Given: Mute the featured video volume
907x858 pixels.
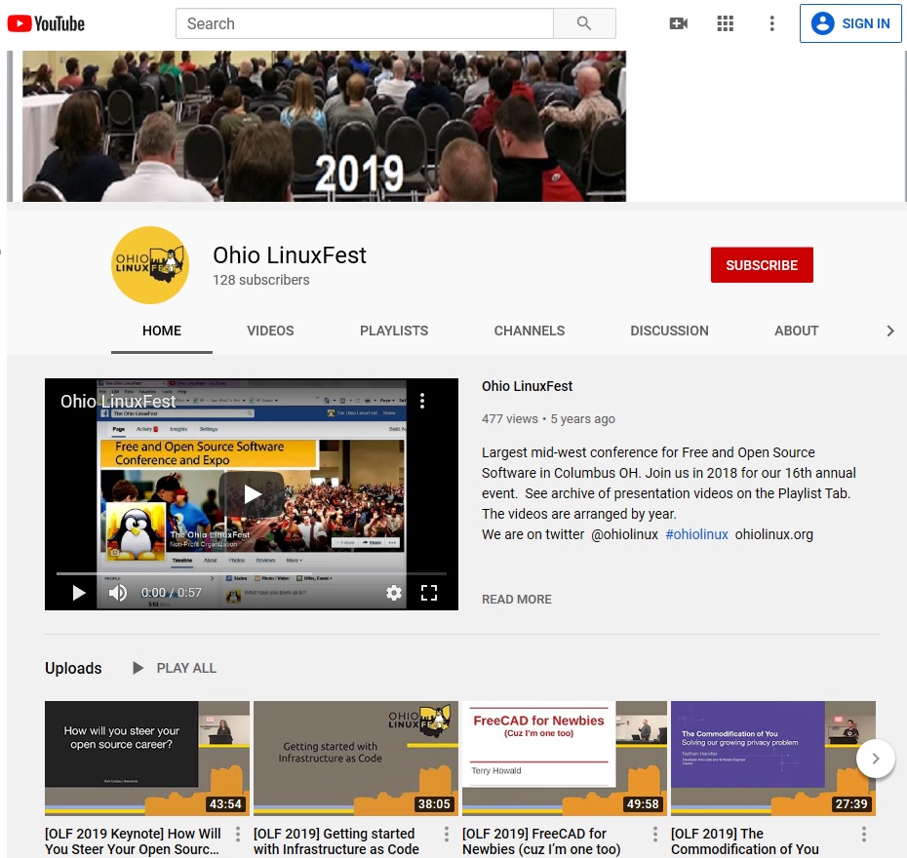Looking at the screenshot, I should [118, 593].
